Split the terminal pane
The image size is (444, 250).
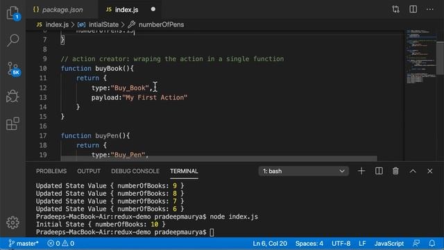pos(379,171)
